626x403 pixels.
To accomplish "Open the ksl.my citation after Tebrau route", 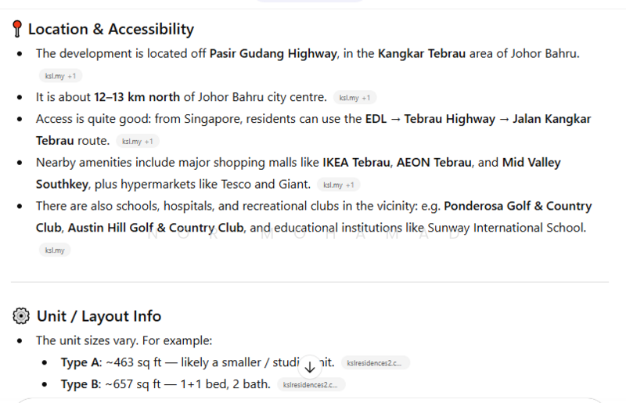I will [x=138, y=142].
